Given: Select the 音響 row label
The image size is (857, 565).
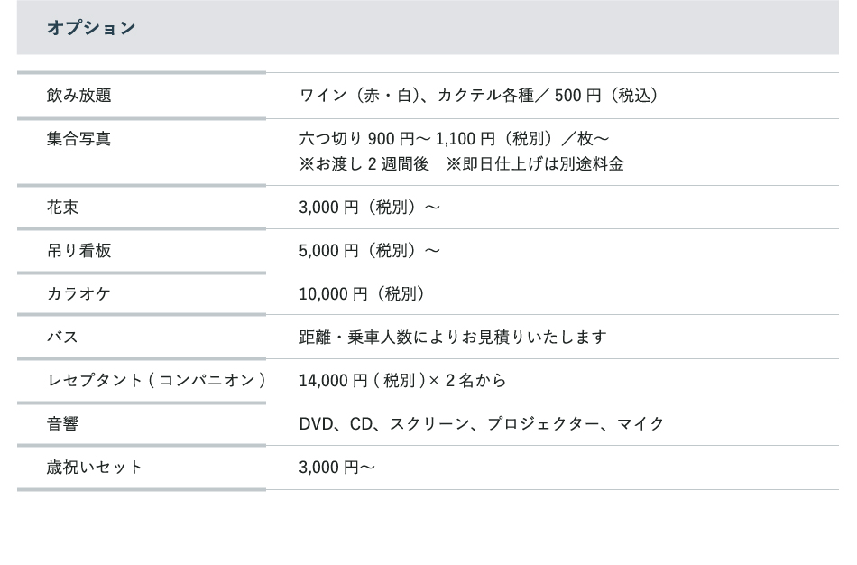Looking at the screenshot, I should point(63,424).
